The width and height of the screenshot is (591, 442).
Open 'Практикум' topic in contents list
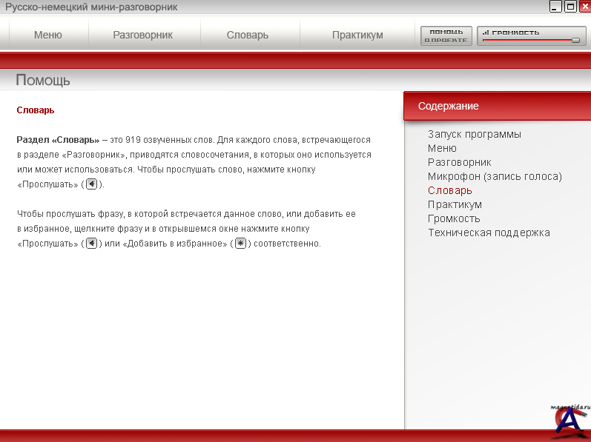click(x=455, y=204)
